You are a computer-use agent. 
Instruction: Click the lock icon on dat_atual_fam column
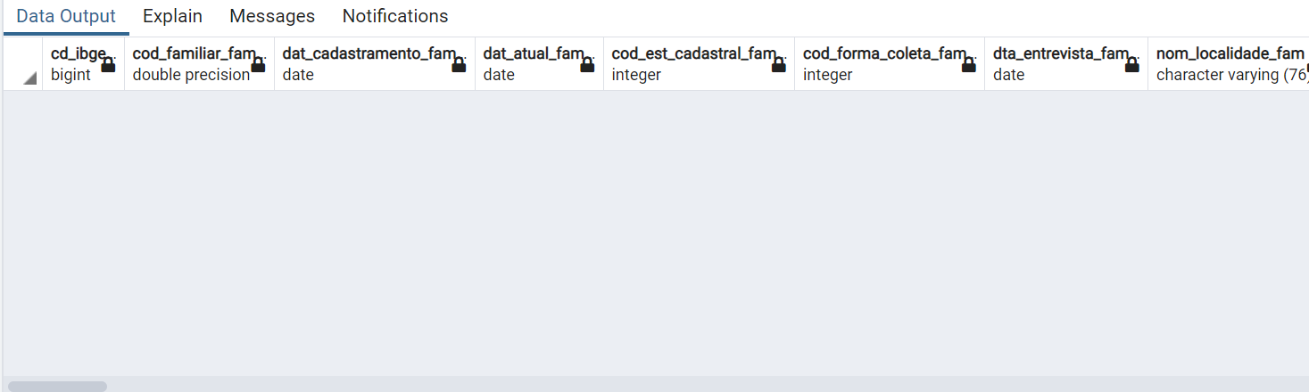pyautogui.click(x=587, y=64)
